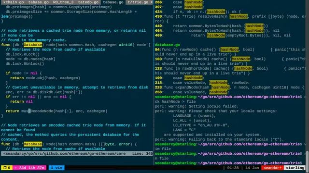
Task: Click the 'im file' command continuation
Action: (163, 149)
